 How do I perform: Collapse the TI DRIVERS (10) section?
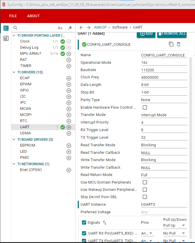14,72
